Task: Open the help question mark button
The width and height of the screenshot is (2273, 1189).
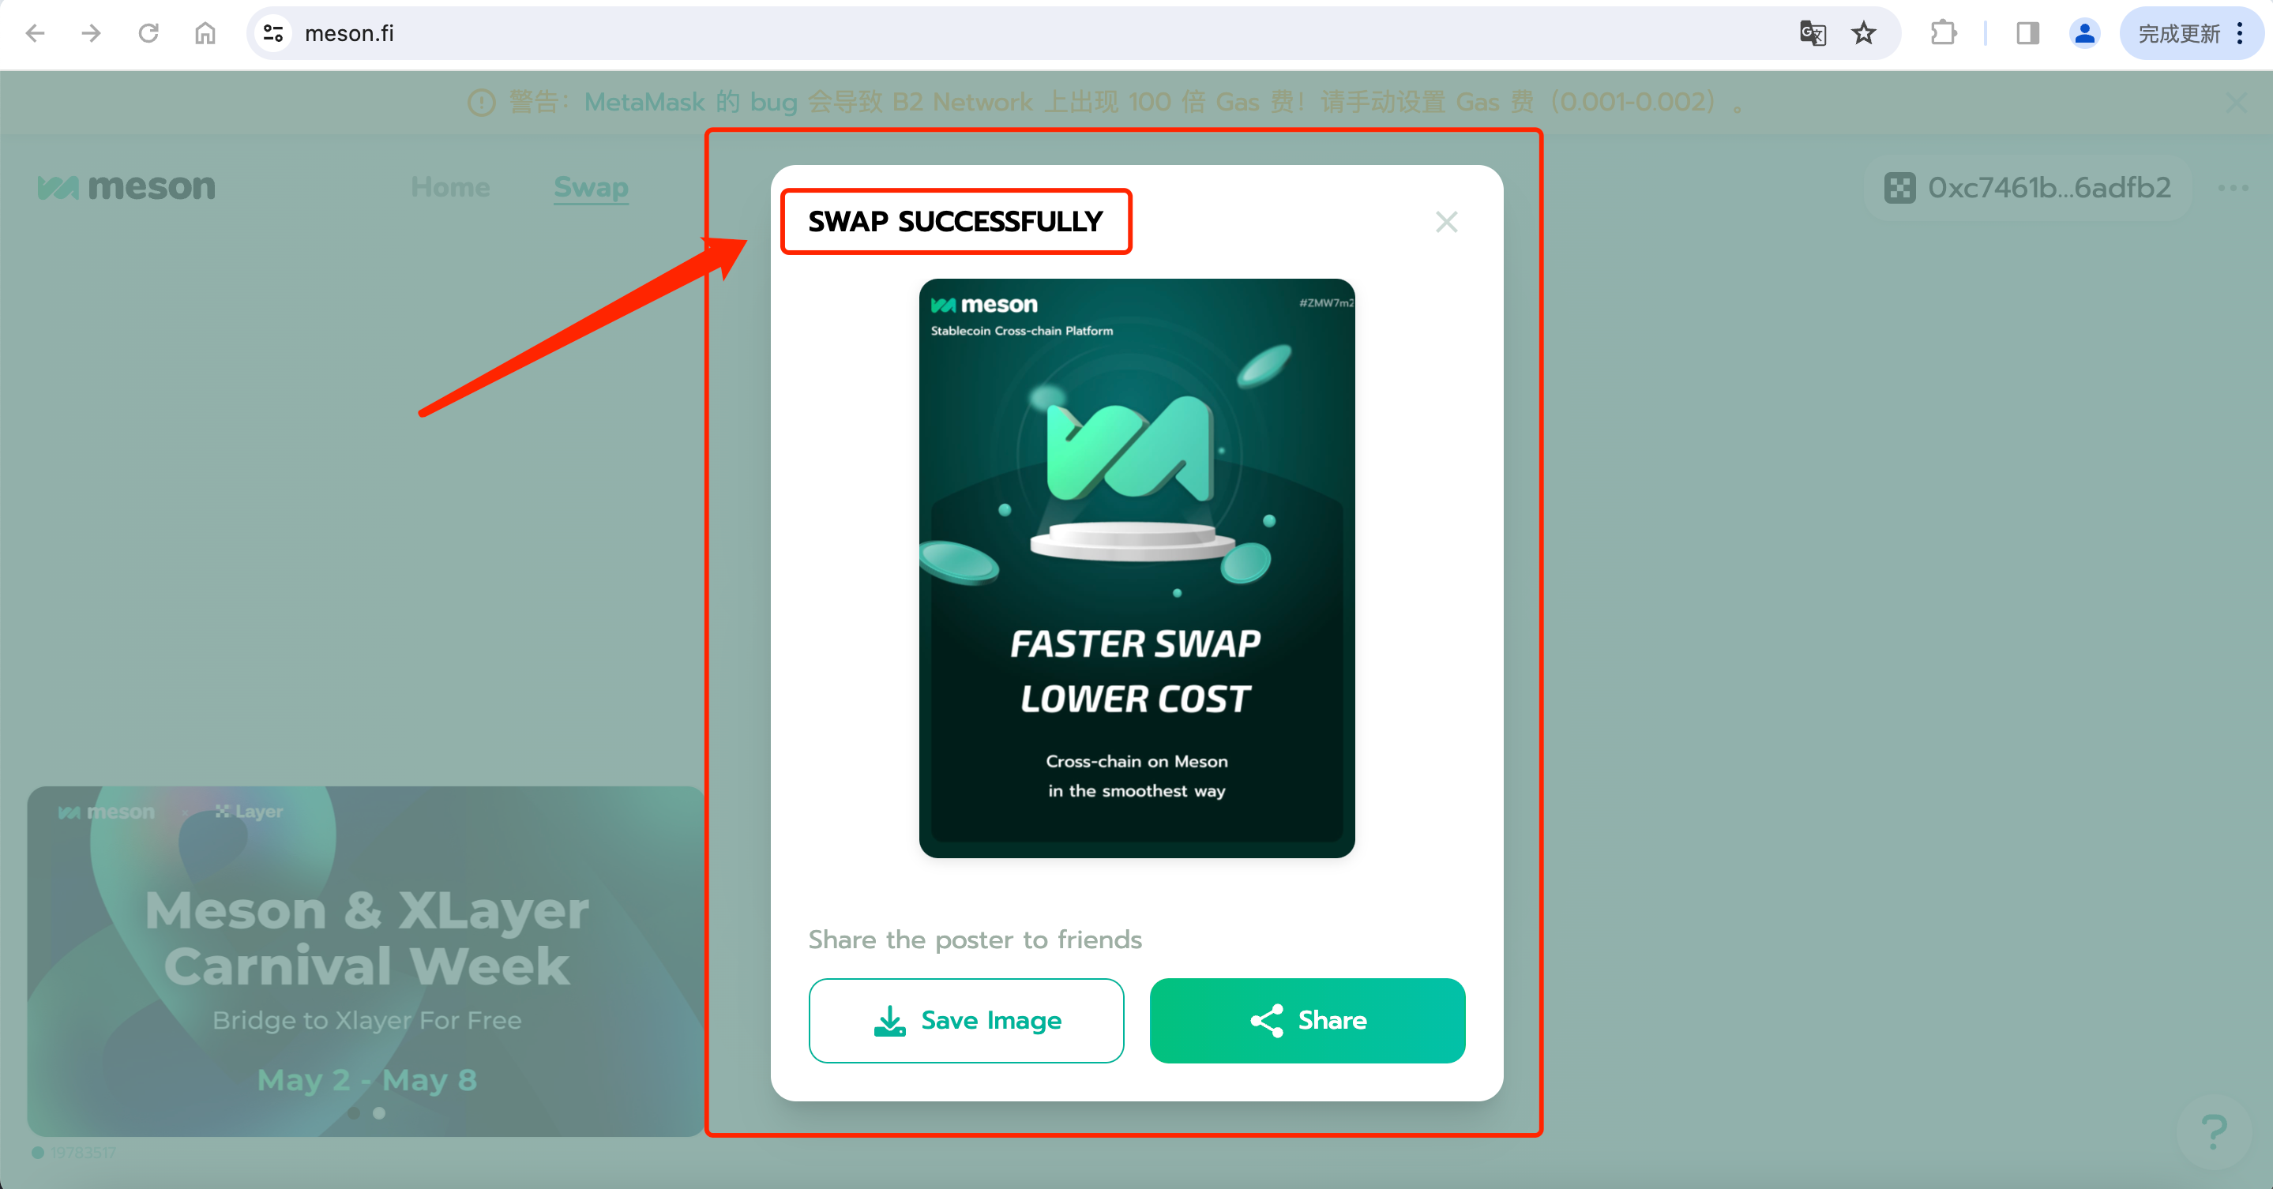Action: tap(2213, 1131)
